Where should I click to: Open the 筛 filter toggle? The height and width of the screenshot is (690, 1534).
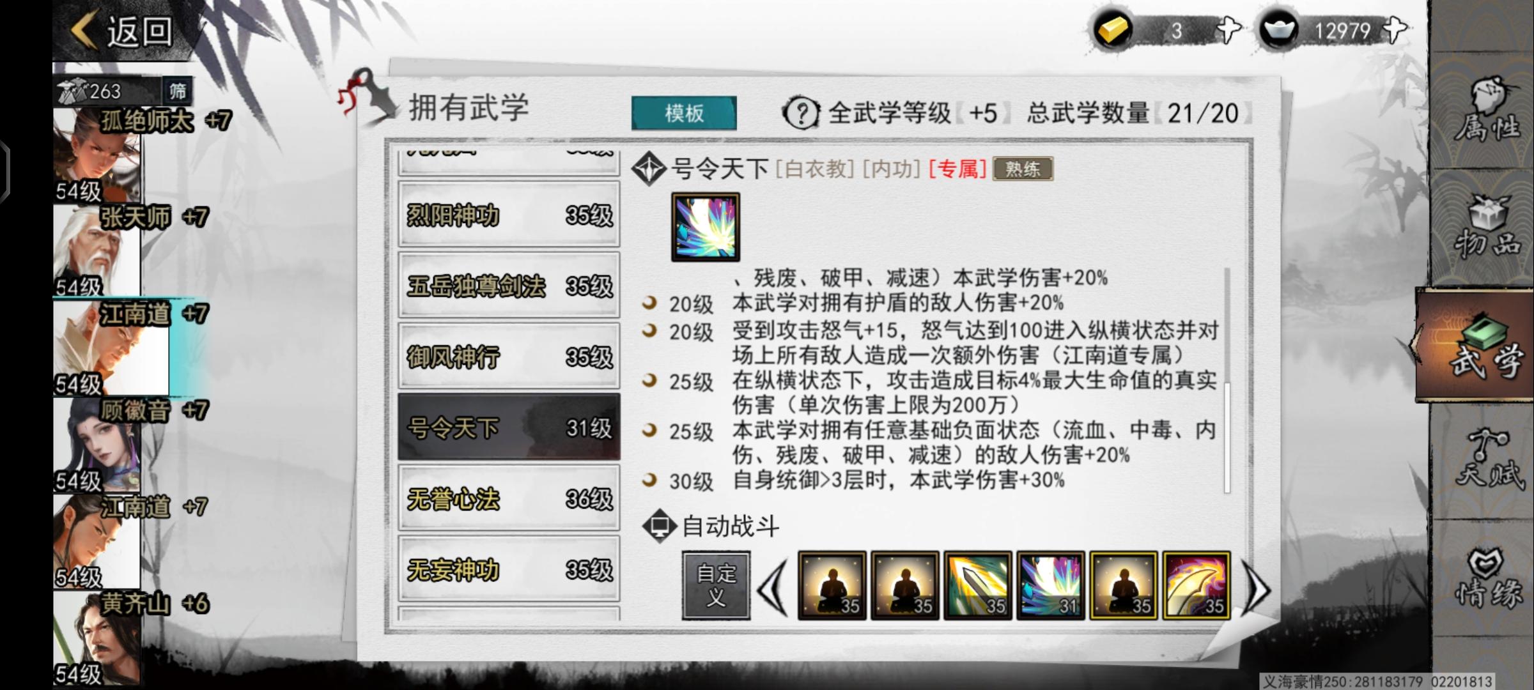point(178,91)
